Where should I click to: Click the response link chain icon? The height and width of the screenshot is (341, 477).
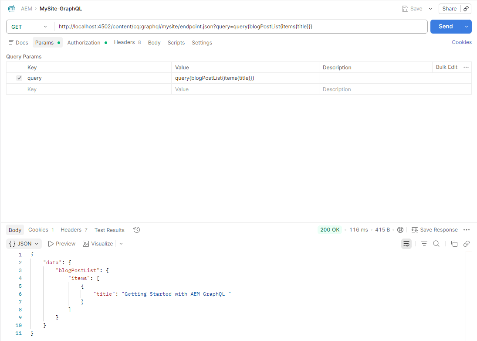pos(467,244)
